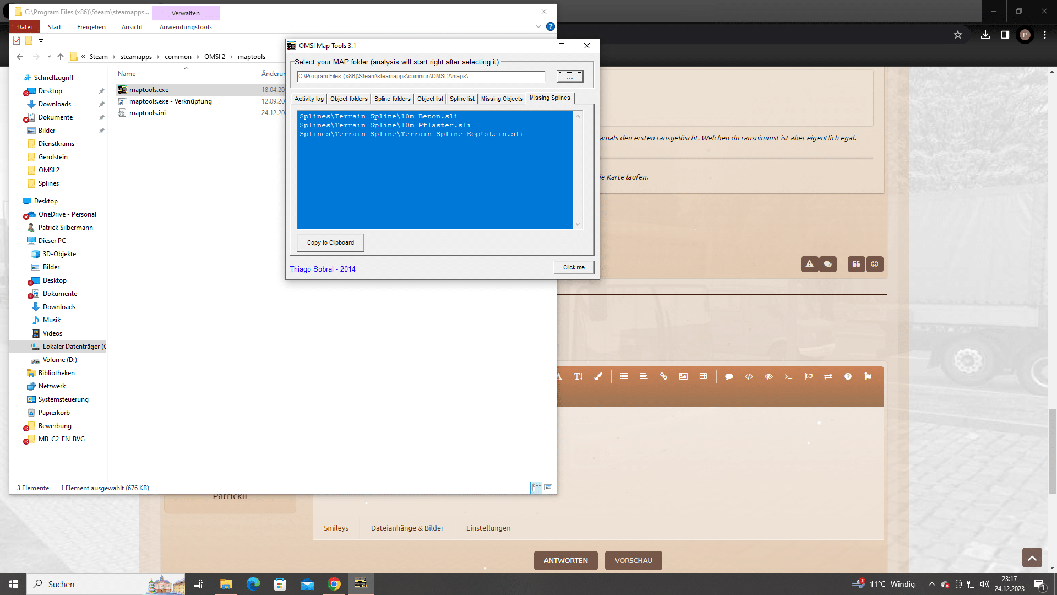Click the smiley reaction icon on post
Viewport: 1057px width, 595px height.
click(874, 264)
